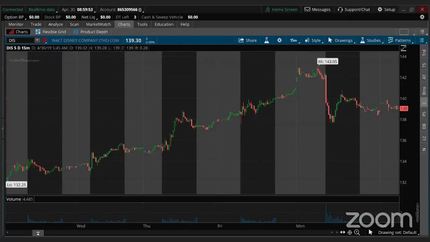This screenshot has height=242, width=430.
Task: Click the Option BP value
Action: point(34,17)
